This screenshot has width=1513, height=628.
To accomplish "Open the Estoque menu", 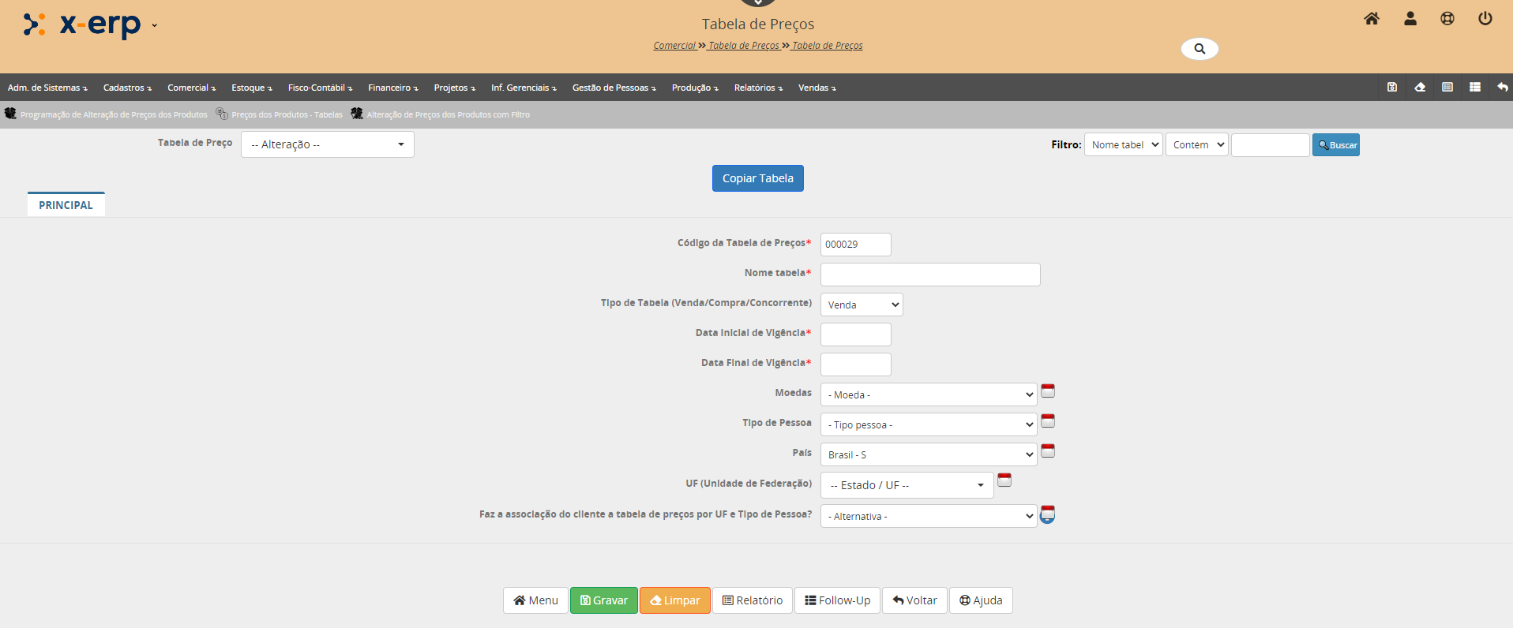I will 251,88.
